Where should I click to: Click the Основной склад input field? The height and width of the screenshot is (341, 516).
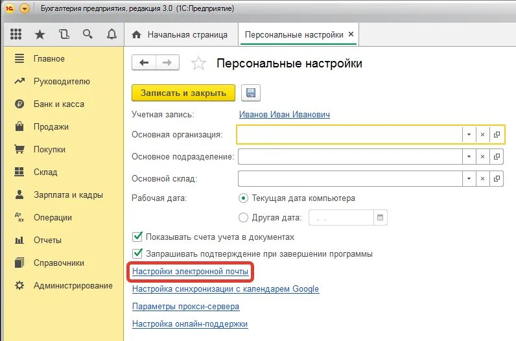click(350, 178)
